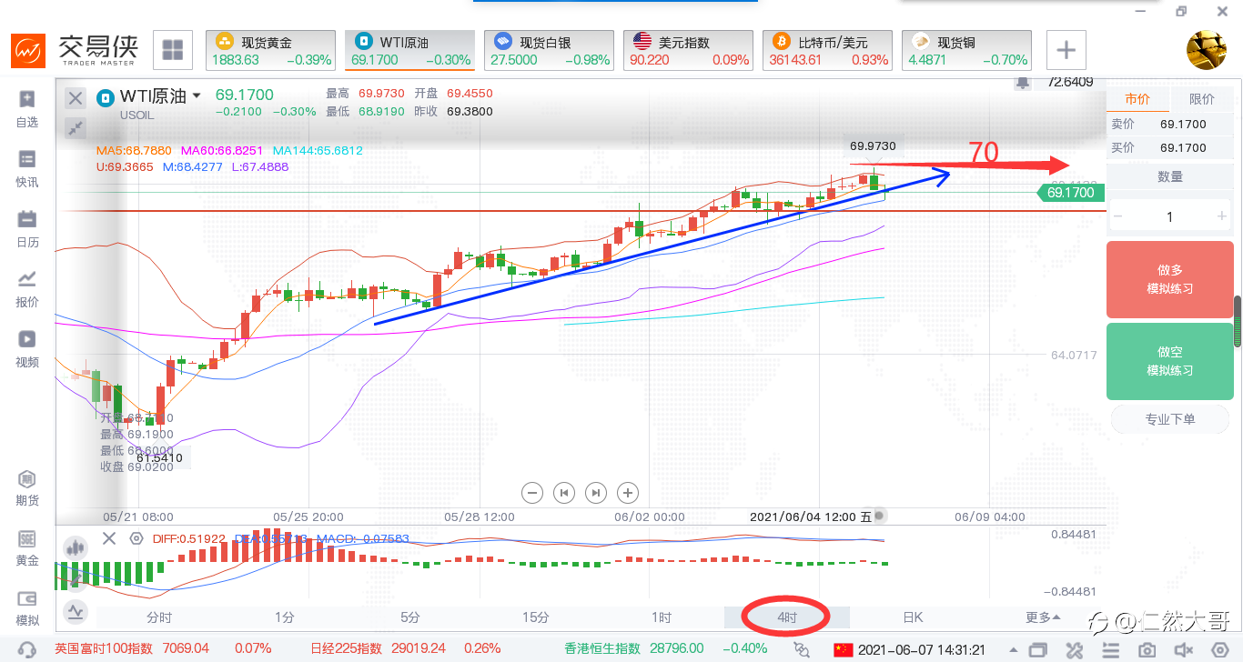Jump to previous candle with skip-back button
This screenshot has height=662, width=1243.
coord(564,493)
